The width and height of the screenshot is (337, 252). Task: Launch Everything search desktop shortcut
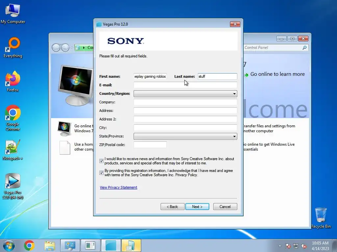pyautogui.click(x=13, y=48)
